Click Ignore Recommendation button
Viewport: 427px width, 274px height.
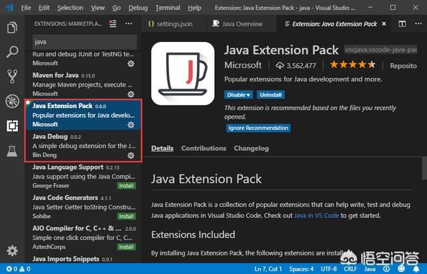[258, 128]
